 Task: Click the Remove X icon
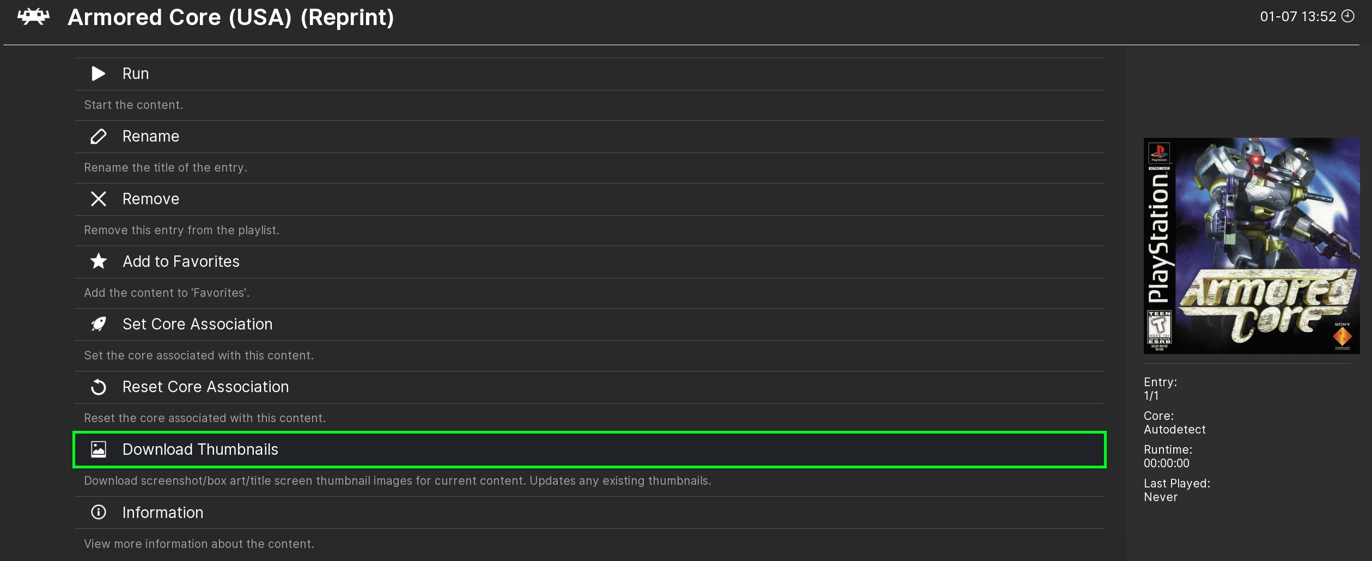pos(98,199)
